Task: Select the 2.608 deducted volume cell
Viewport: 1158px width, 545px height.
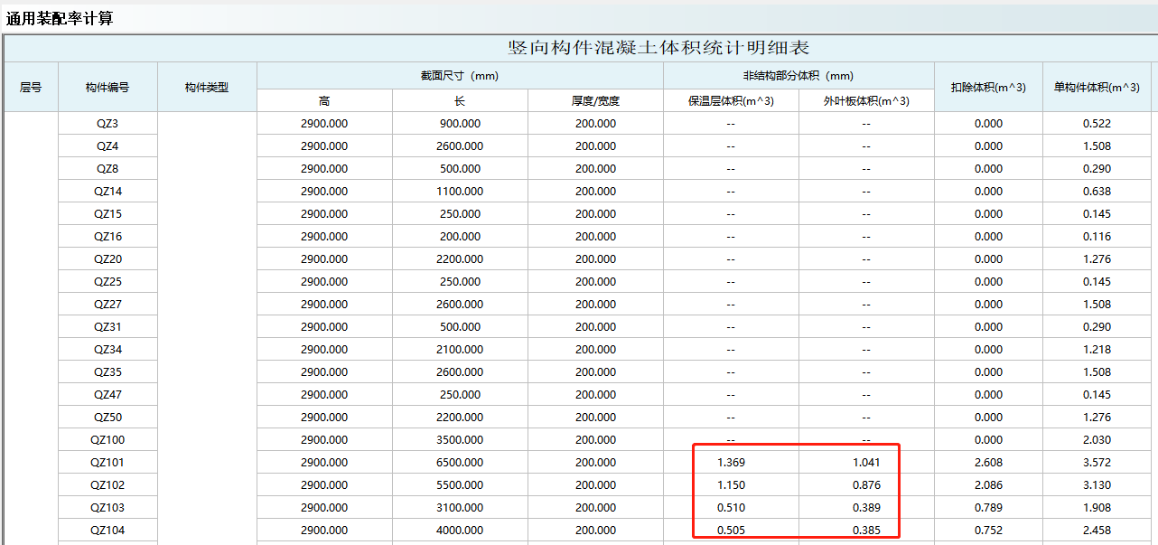Action: point(988,463)
